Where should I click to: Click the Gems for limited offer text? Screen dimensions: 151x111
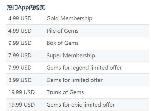[75, 80]
